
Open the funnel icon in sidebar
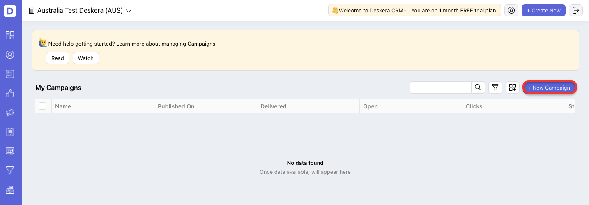(x=10, y=170)
